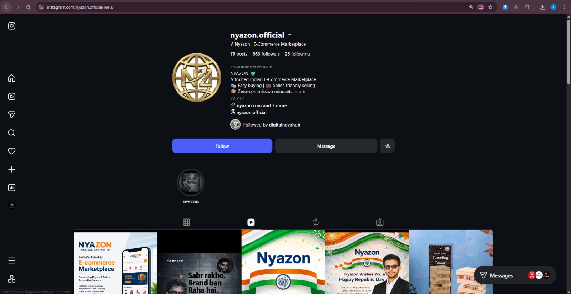571x294 pixels.
Task: Click the browser back arrow
Action: pos(7,7)
